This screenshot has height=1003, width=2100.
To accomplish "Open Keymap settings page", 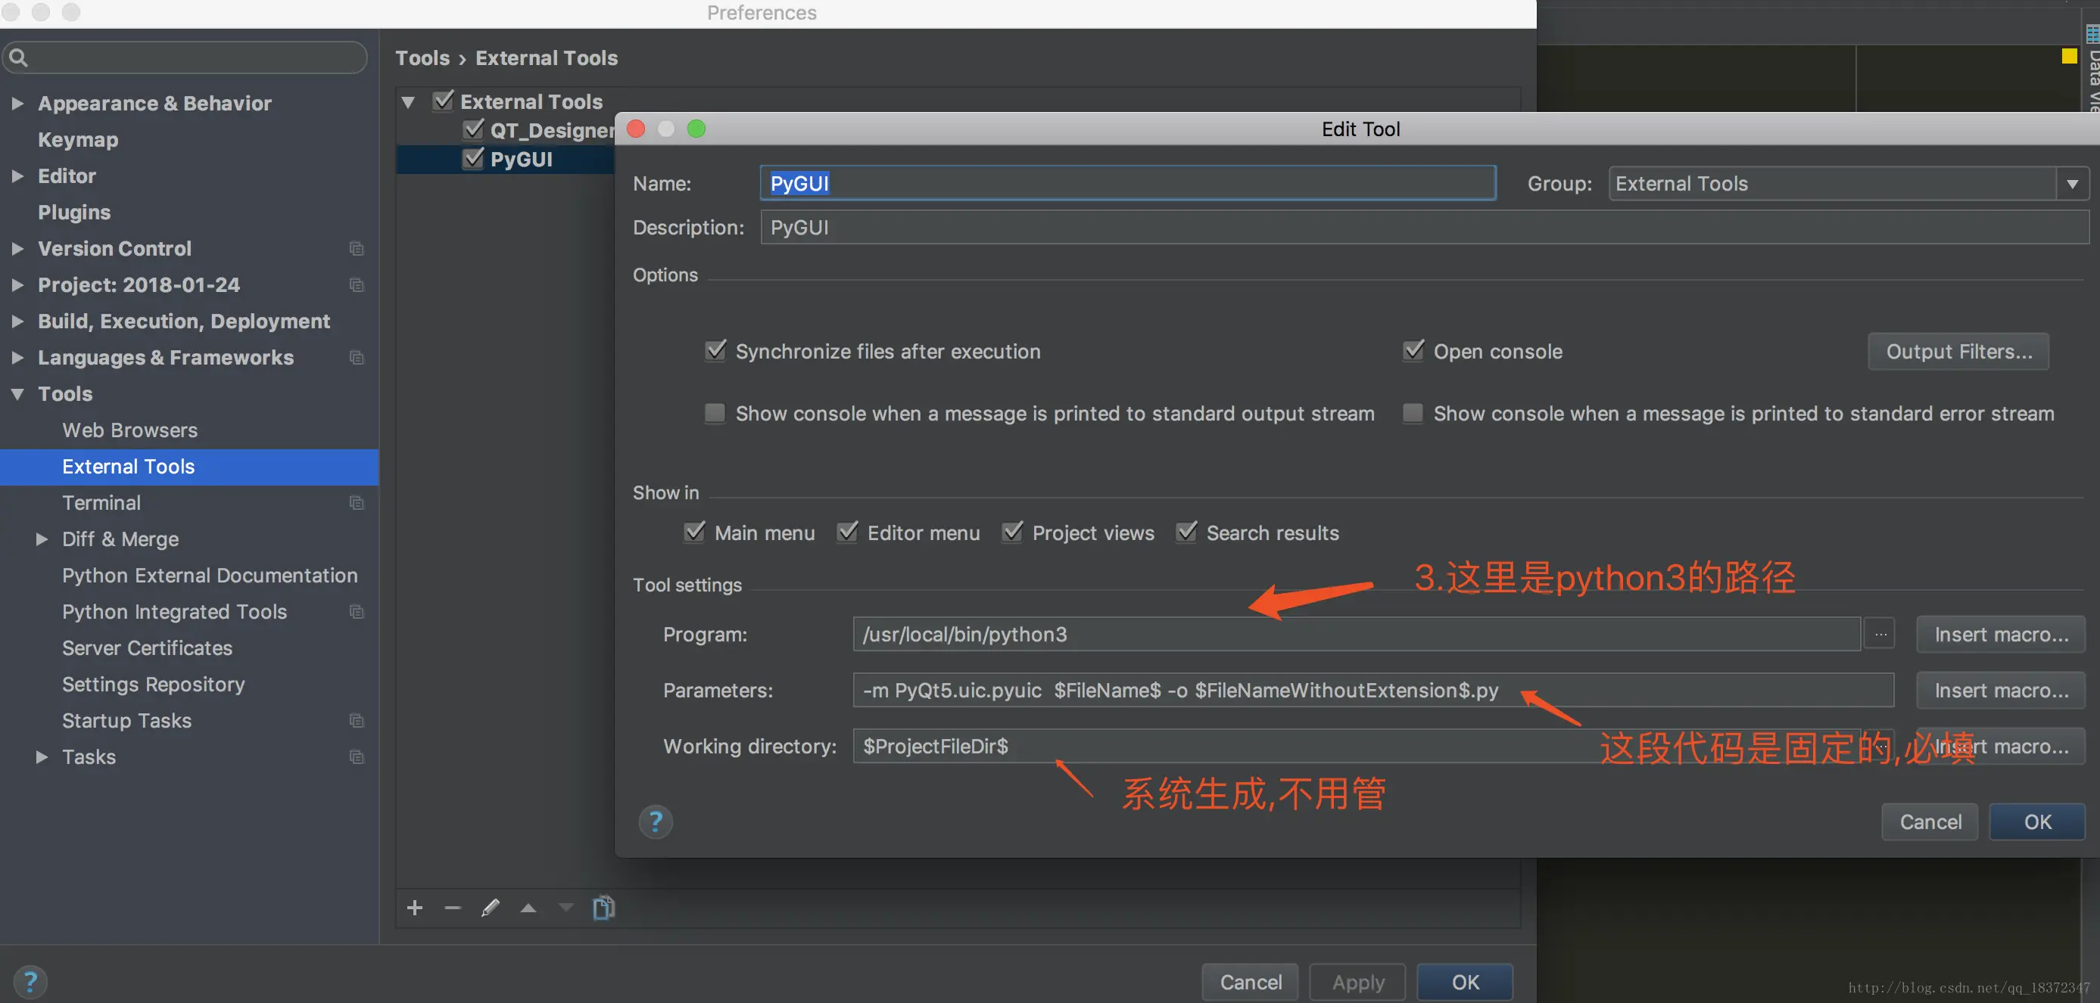I will coord(77,139).
